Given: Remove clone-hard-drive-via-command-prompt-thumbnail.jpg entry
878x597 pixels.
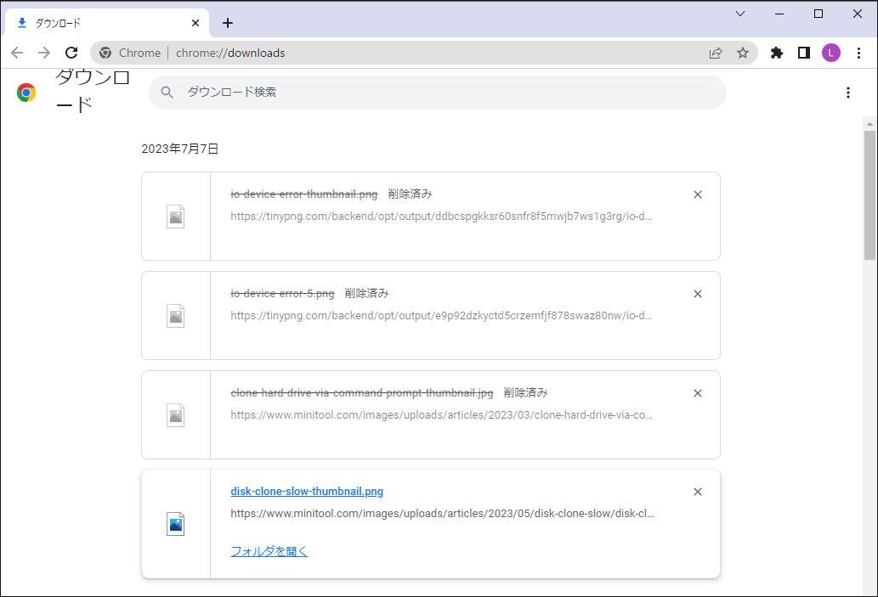Looking at the screenshot, I should tap(698, 393).
